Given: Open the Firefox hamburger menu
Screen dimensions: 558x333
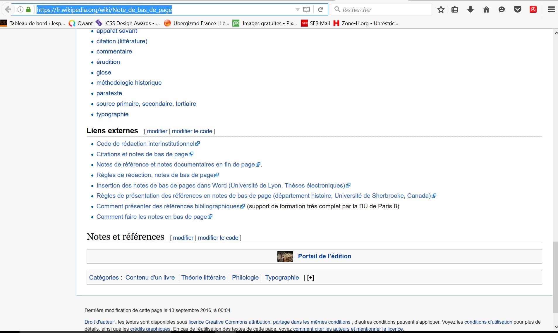Looking at the screenshot, I should click(x=551, y=10).
